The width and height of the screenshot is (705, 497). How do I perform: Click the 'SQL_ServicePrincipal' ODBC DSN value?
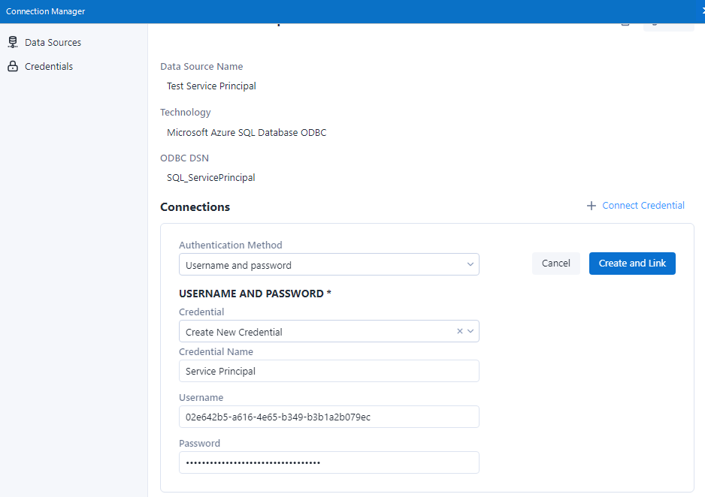pyautogui.click(x=211, y=178)
